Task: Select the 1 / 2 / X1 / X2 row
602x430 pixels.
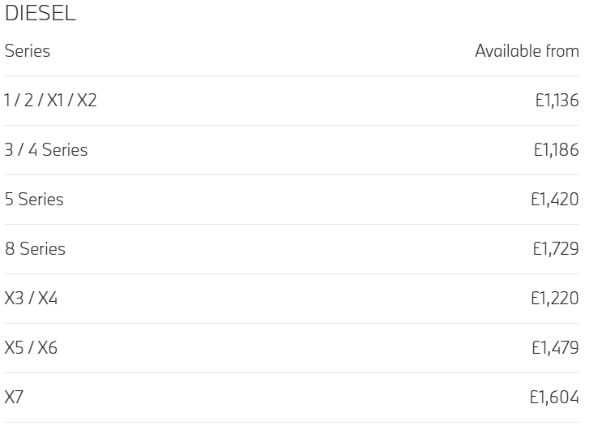Action: coord(292,101)
